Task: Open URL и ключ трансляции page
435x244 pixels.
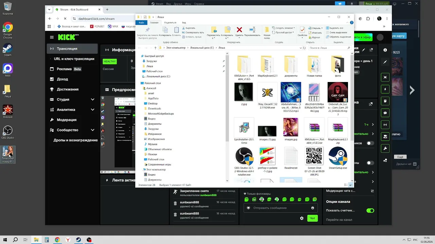Action: pyautogui.click(x=74, y=59)
